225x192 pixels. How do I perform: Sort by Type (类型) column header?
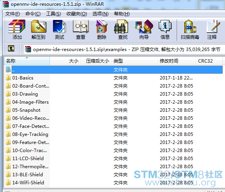tap(134, 61)
